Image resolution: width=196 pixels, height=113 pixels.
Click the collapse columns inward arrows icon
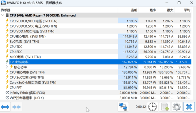(x=17, y=107)
